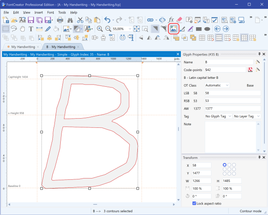Viewport: 268px width, 215px height.
Task: Click the highlighted Import Image icon
Action: click(x=173, y=29)
